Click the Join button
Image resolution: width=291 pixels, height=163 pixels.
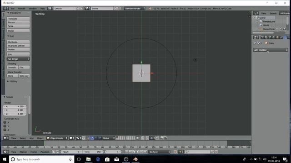coord(18,54)
